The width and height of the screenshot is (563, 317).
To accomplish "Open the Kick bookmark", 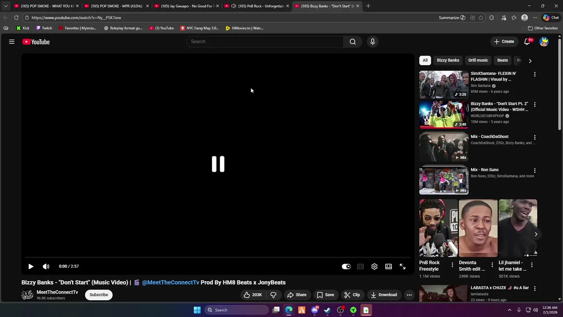I will [23, 28].
